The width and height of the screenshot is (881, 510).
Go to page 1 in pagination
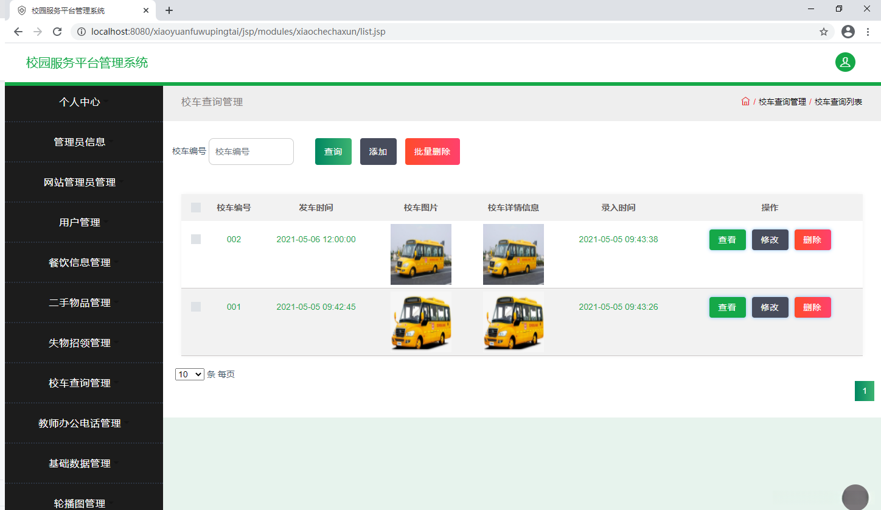coord(865,391)
